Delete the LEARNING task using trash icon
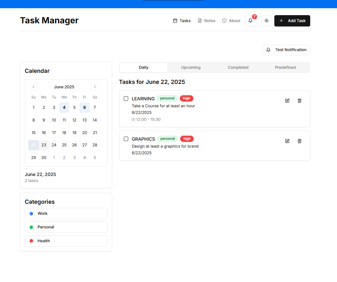Screen dimensions: 337x282 coord(300,101)
